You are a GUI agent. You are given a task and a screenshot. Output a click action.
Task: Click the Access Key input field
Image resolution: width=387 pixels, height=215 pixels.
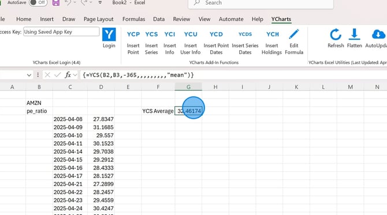click(61, 32)
